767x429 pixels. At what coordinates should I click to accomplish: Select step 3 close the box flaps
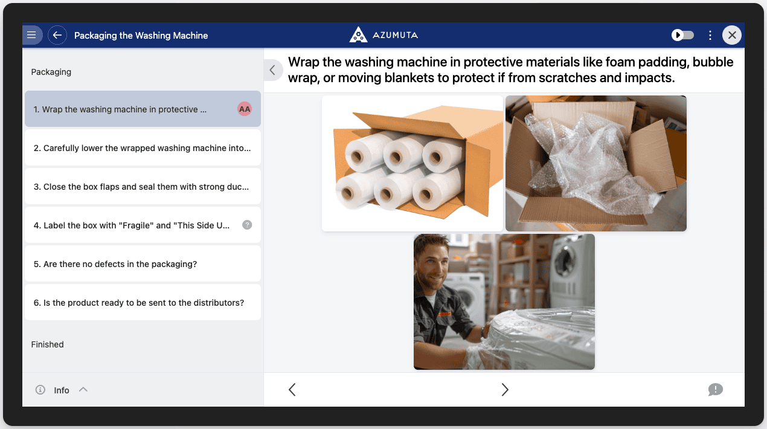(143, 187)
